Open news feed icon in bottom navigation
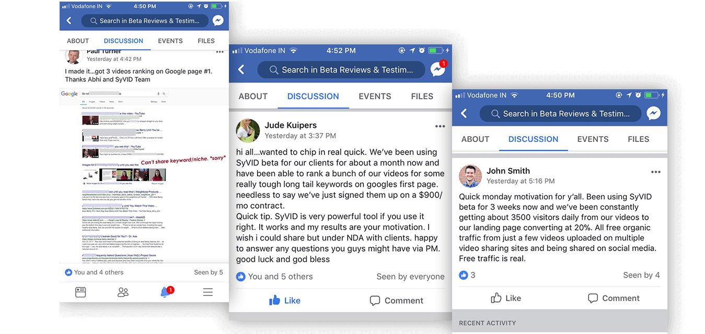This screenshot has height=334, width=705. pyautogui.click(x=80, y=292)
